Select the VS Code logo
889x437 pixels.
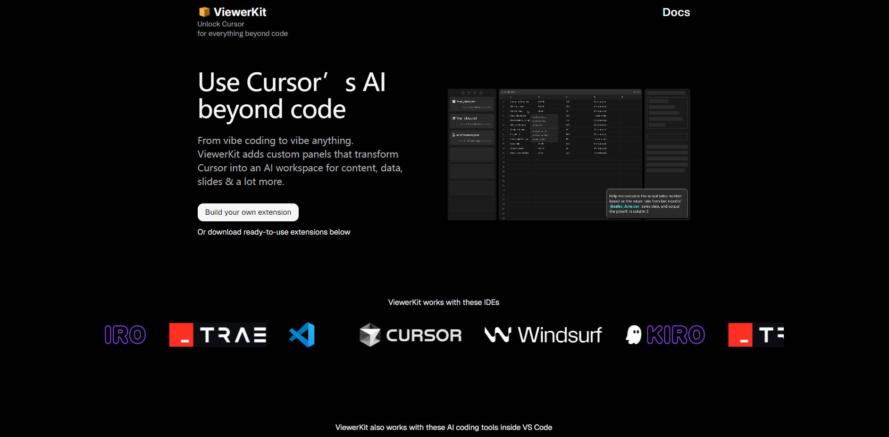pos(302,335)
